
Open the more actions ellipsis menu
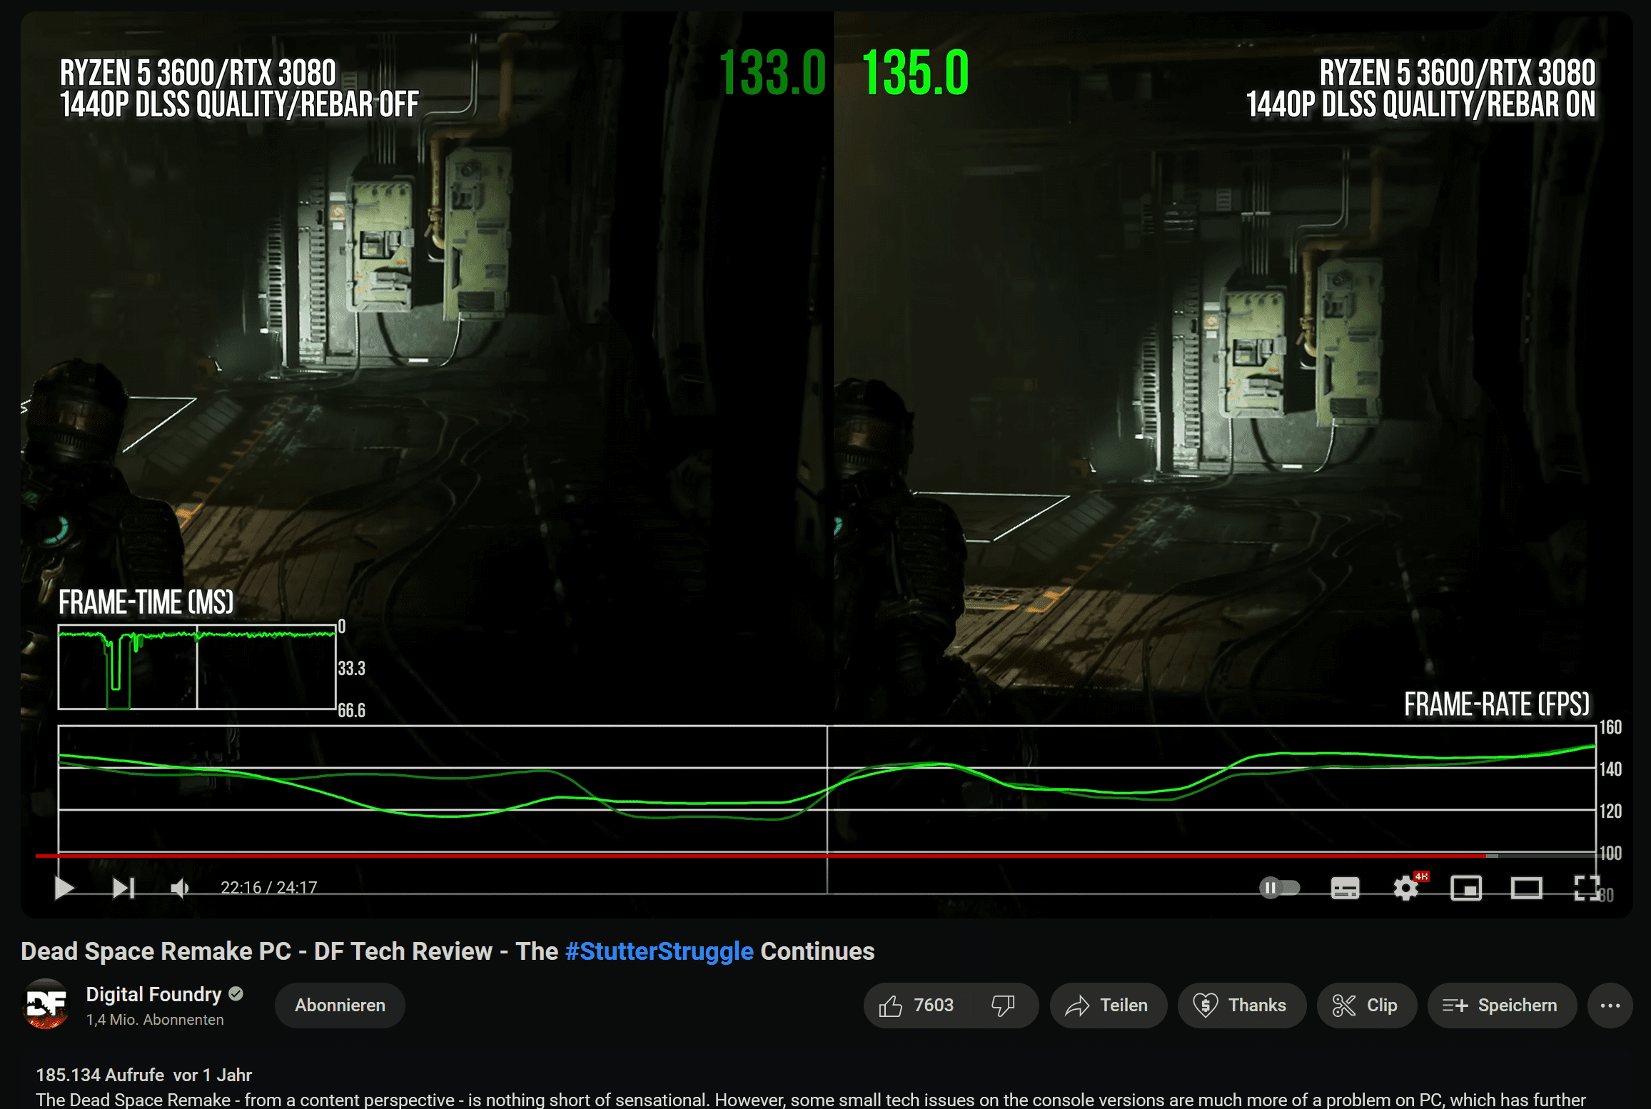1610,1006
